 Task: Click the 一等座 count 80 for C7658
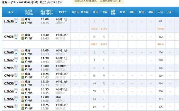(94, 107)
